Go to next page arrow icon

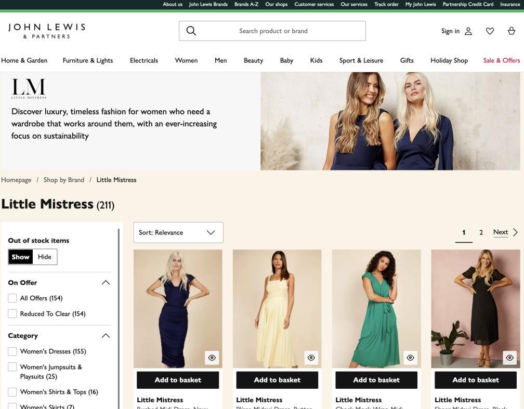(x=515, y=232)
